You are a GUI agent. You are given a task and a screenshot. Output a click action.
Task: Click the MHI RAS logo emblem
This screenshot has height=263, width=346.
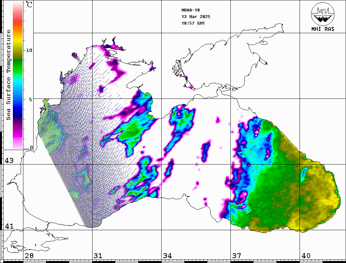323,14
